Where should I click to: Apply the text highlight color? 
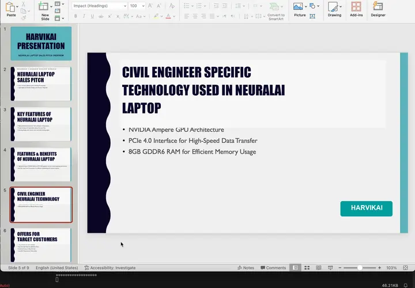pyautogui.click(x=156, y=16)
